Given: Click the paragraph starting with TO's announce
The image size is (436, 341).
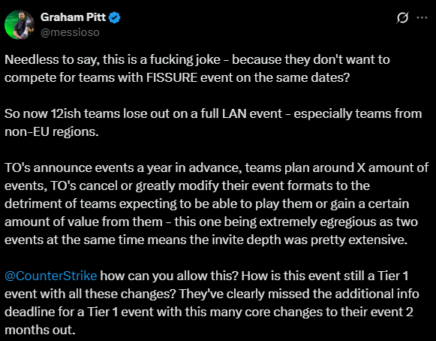Looking at the screenshot, I should point(217,204).
